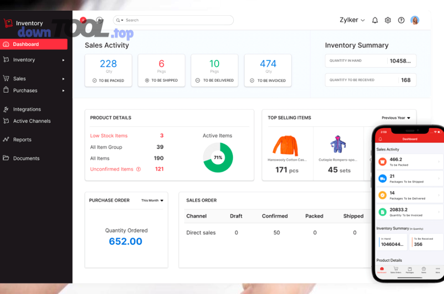Open the 10 Pkgs To Be Delivered card
The height and width of the screenshot is (294, 444).
coord(215,70)
